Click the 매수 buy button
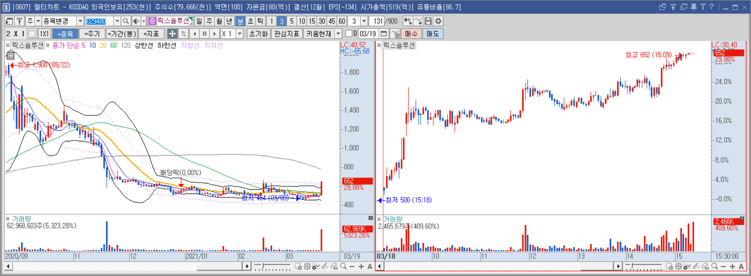 pyautogui.click(x=411, y=34)
